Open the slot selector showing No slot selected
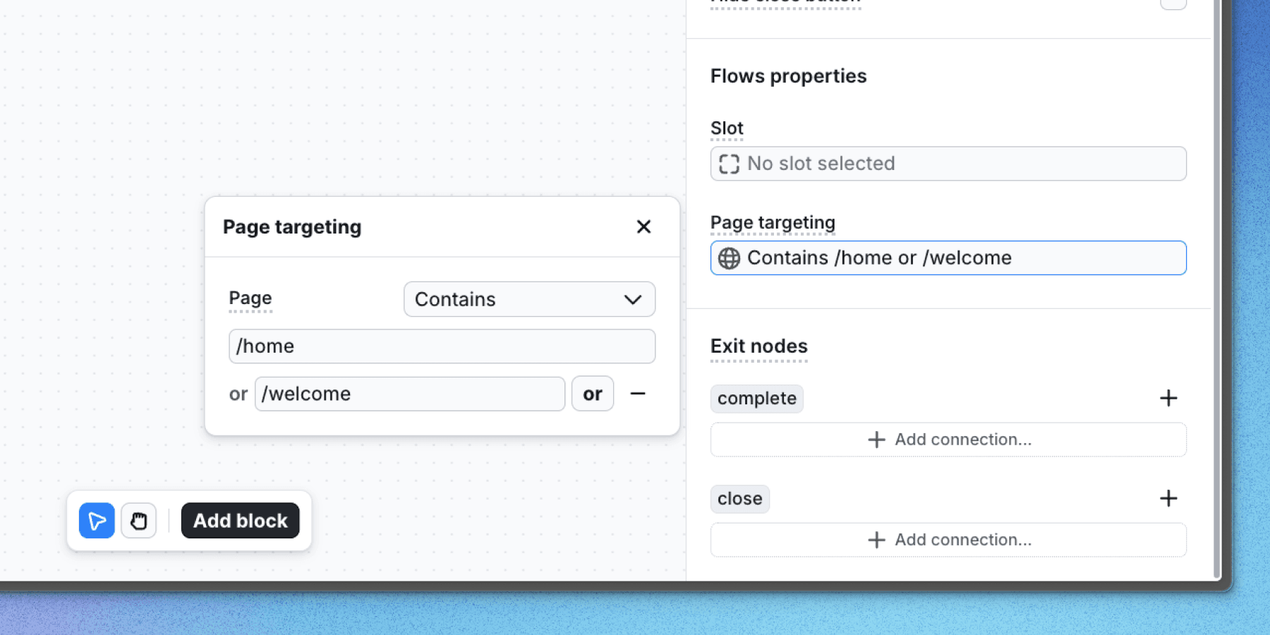Viewport: 1270px width, 635px height. (x=948, y=164)
